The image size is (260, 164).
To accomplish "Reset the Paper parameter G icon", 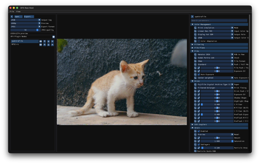I will [x=195, y=84].
